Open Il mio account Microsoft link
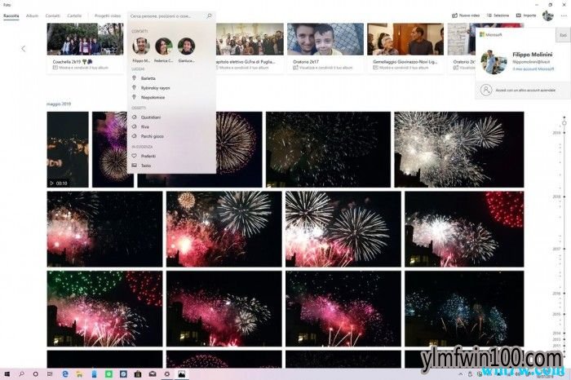Screen dimensions: 571x380 point(533,68)
